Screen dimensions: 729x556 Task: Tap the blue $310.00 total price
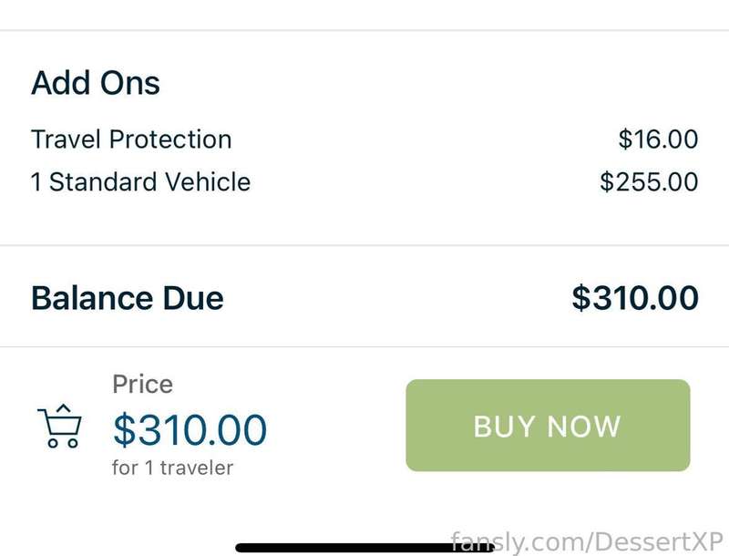[190, 429]
